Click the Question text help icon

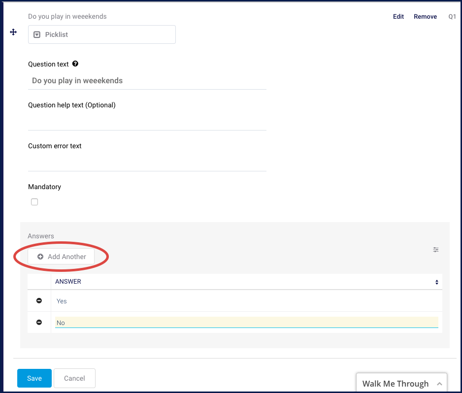tap(75, 64)
